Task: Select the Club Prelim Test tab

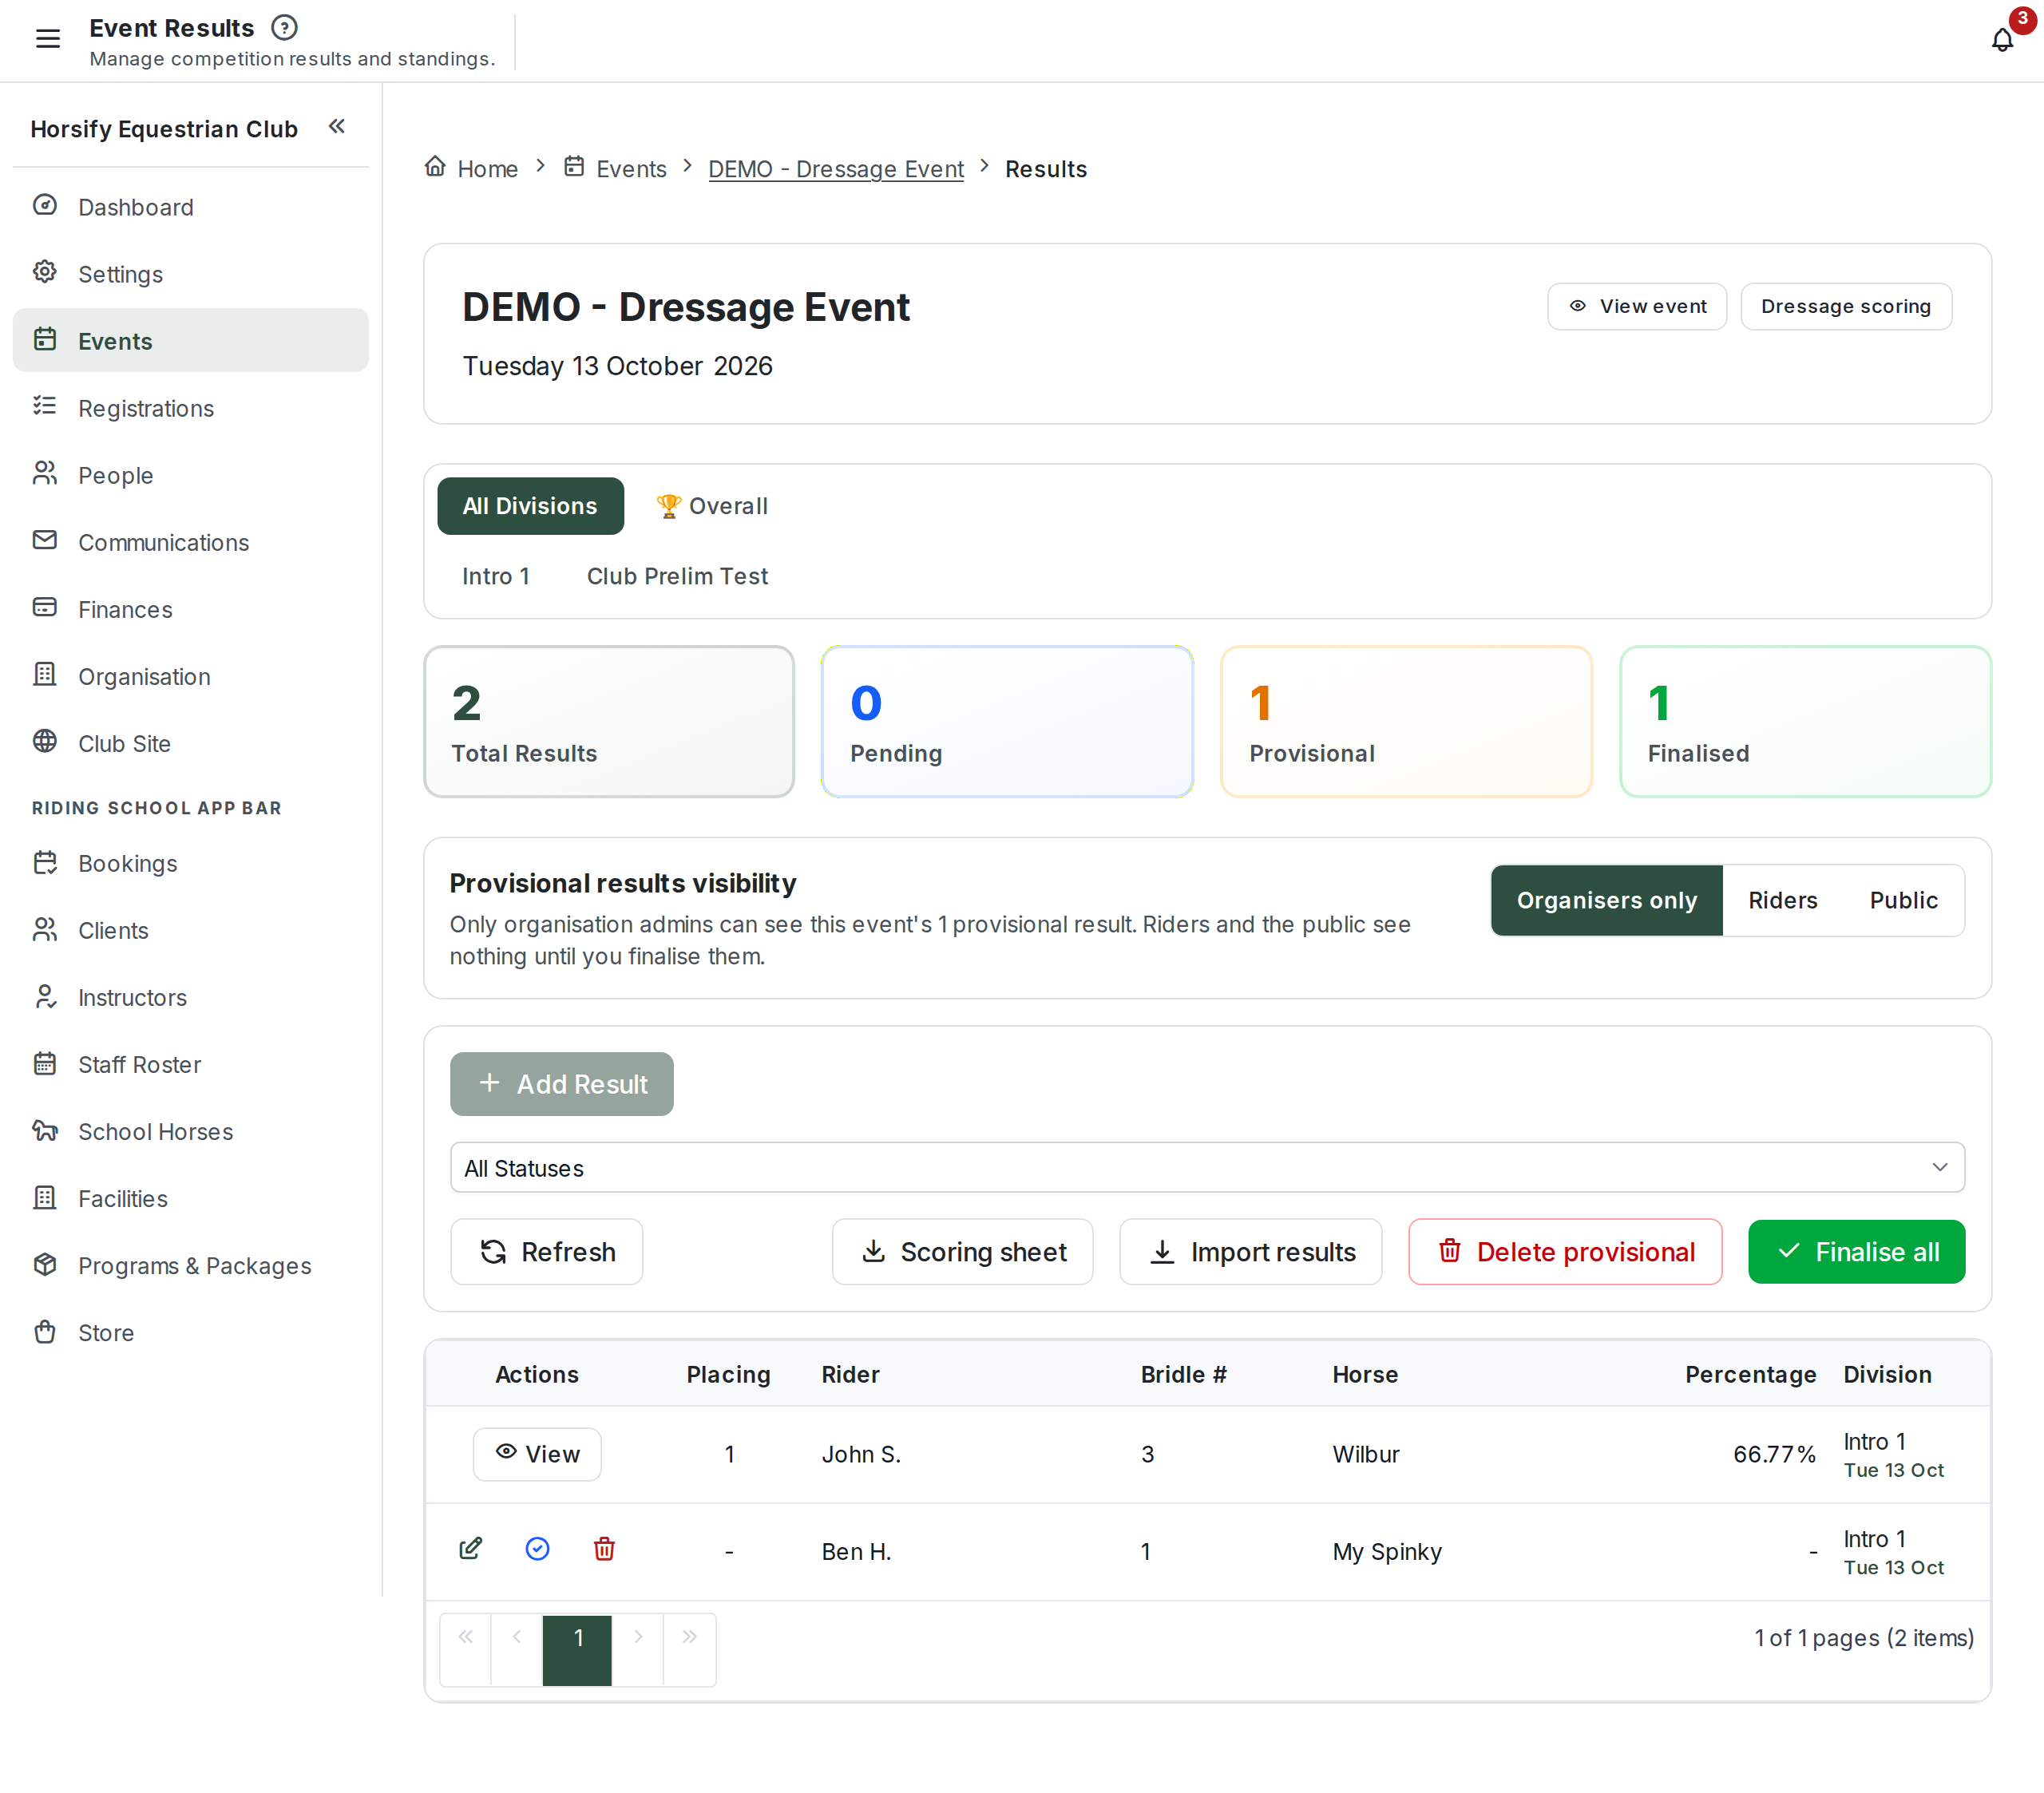Action: pyautogui.click(x=677, y=576)
